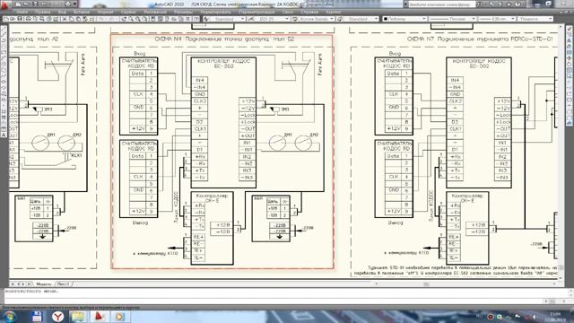Open the linetype control Послою dropdown
574x323 pixels.
(x=452, y=19)
